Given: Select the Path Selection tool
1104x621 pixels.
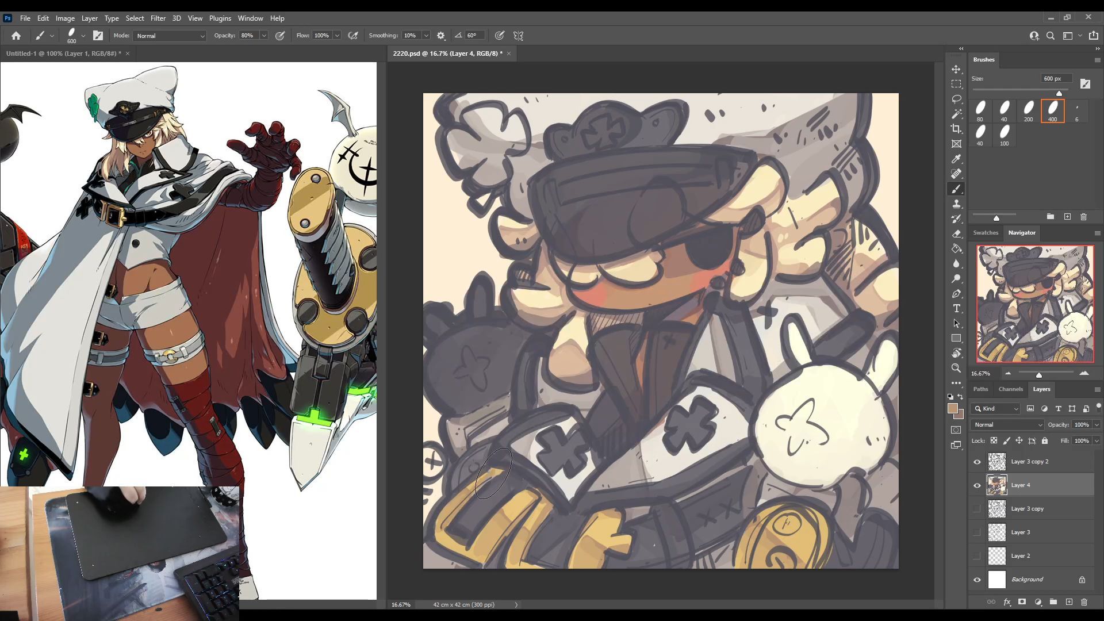Looking at the screenshot, I should coord(956,324).
